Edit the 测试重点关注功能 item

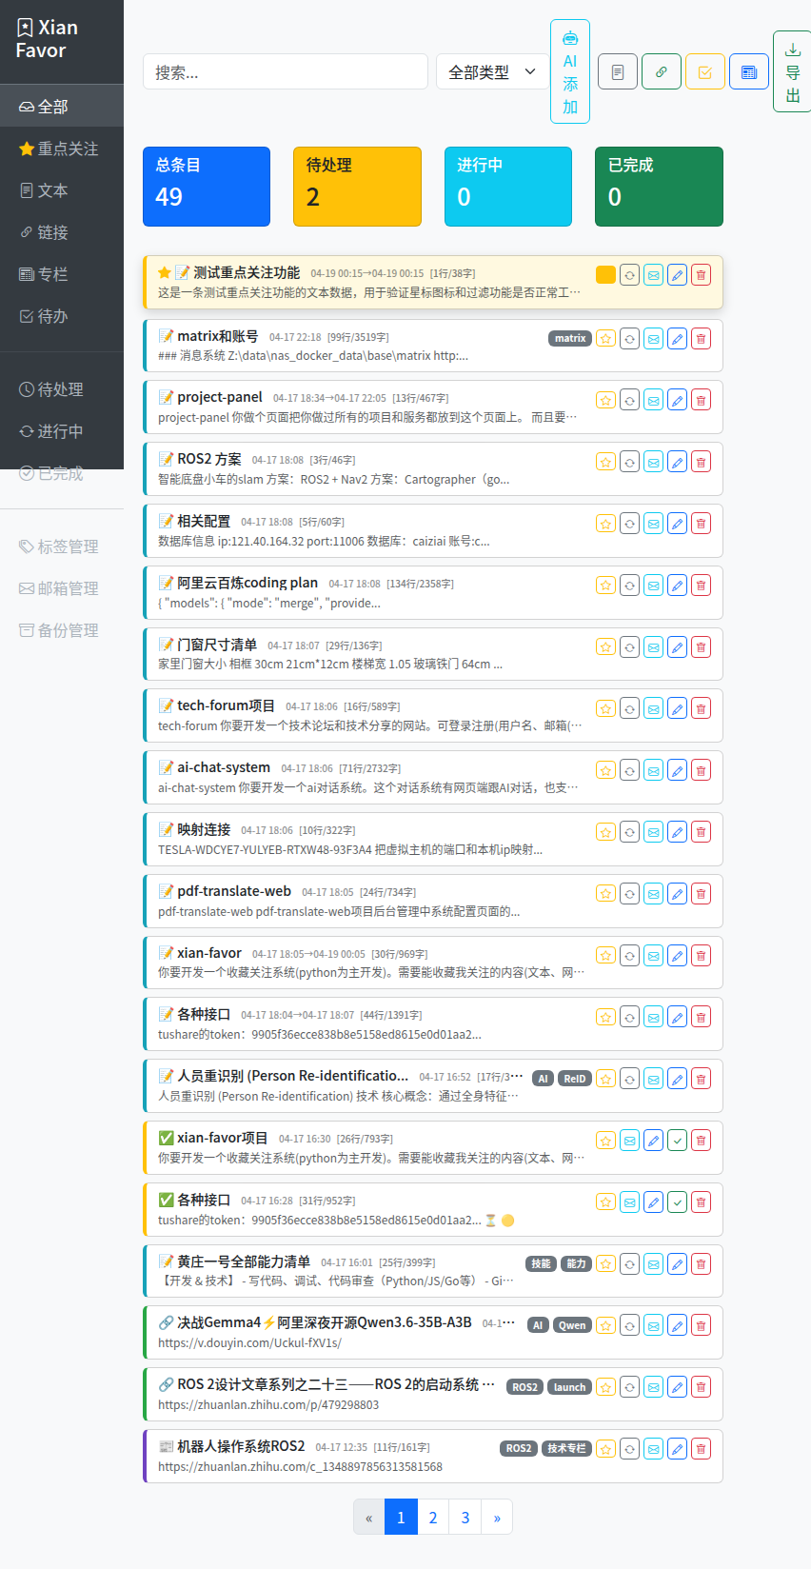pos(677,275)
